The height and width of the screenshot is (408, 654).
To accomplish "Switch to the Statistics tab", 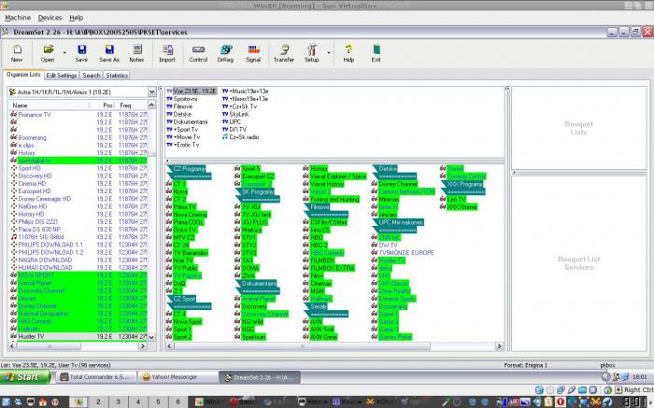I will 117,76.
